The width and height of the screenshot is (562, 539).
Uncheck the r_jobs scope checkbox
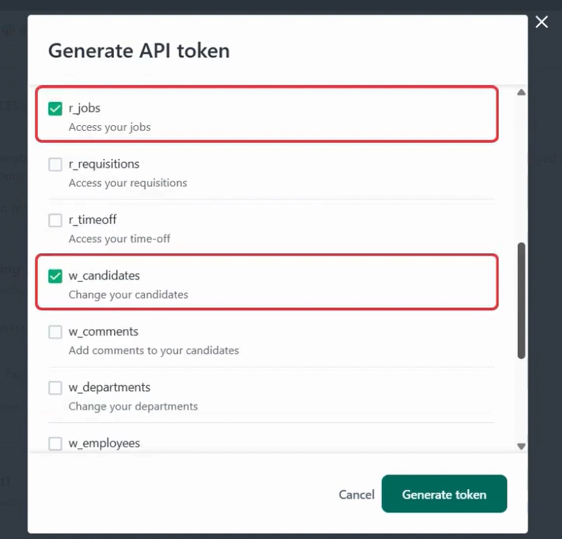(x=55, y=109)
